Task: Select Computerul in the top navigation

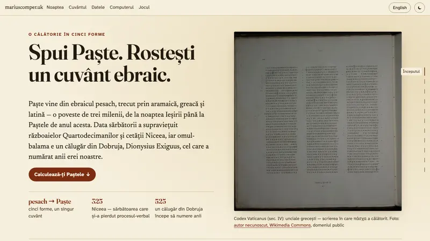Action: click(121, 7)
